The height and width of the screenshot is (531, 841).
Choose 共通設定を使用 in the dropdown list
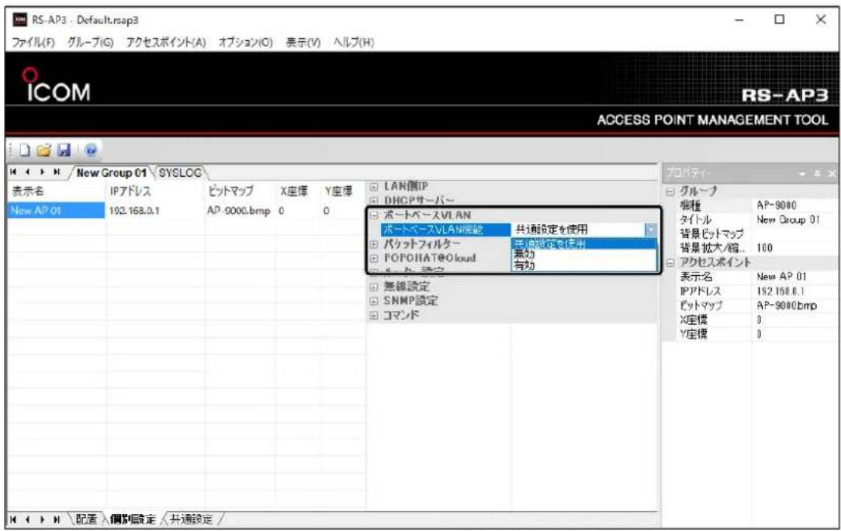584,244
